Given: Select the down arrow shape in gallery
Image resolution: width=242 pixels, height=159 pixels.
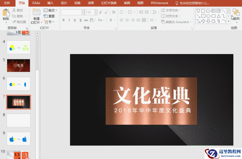Looking at the screenshot, I should pos(208,21).
